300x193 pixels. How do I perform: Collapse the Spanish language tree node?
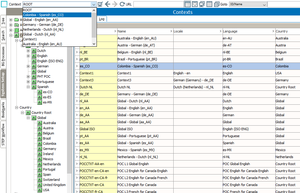coord(28,87)
